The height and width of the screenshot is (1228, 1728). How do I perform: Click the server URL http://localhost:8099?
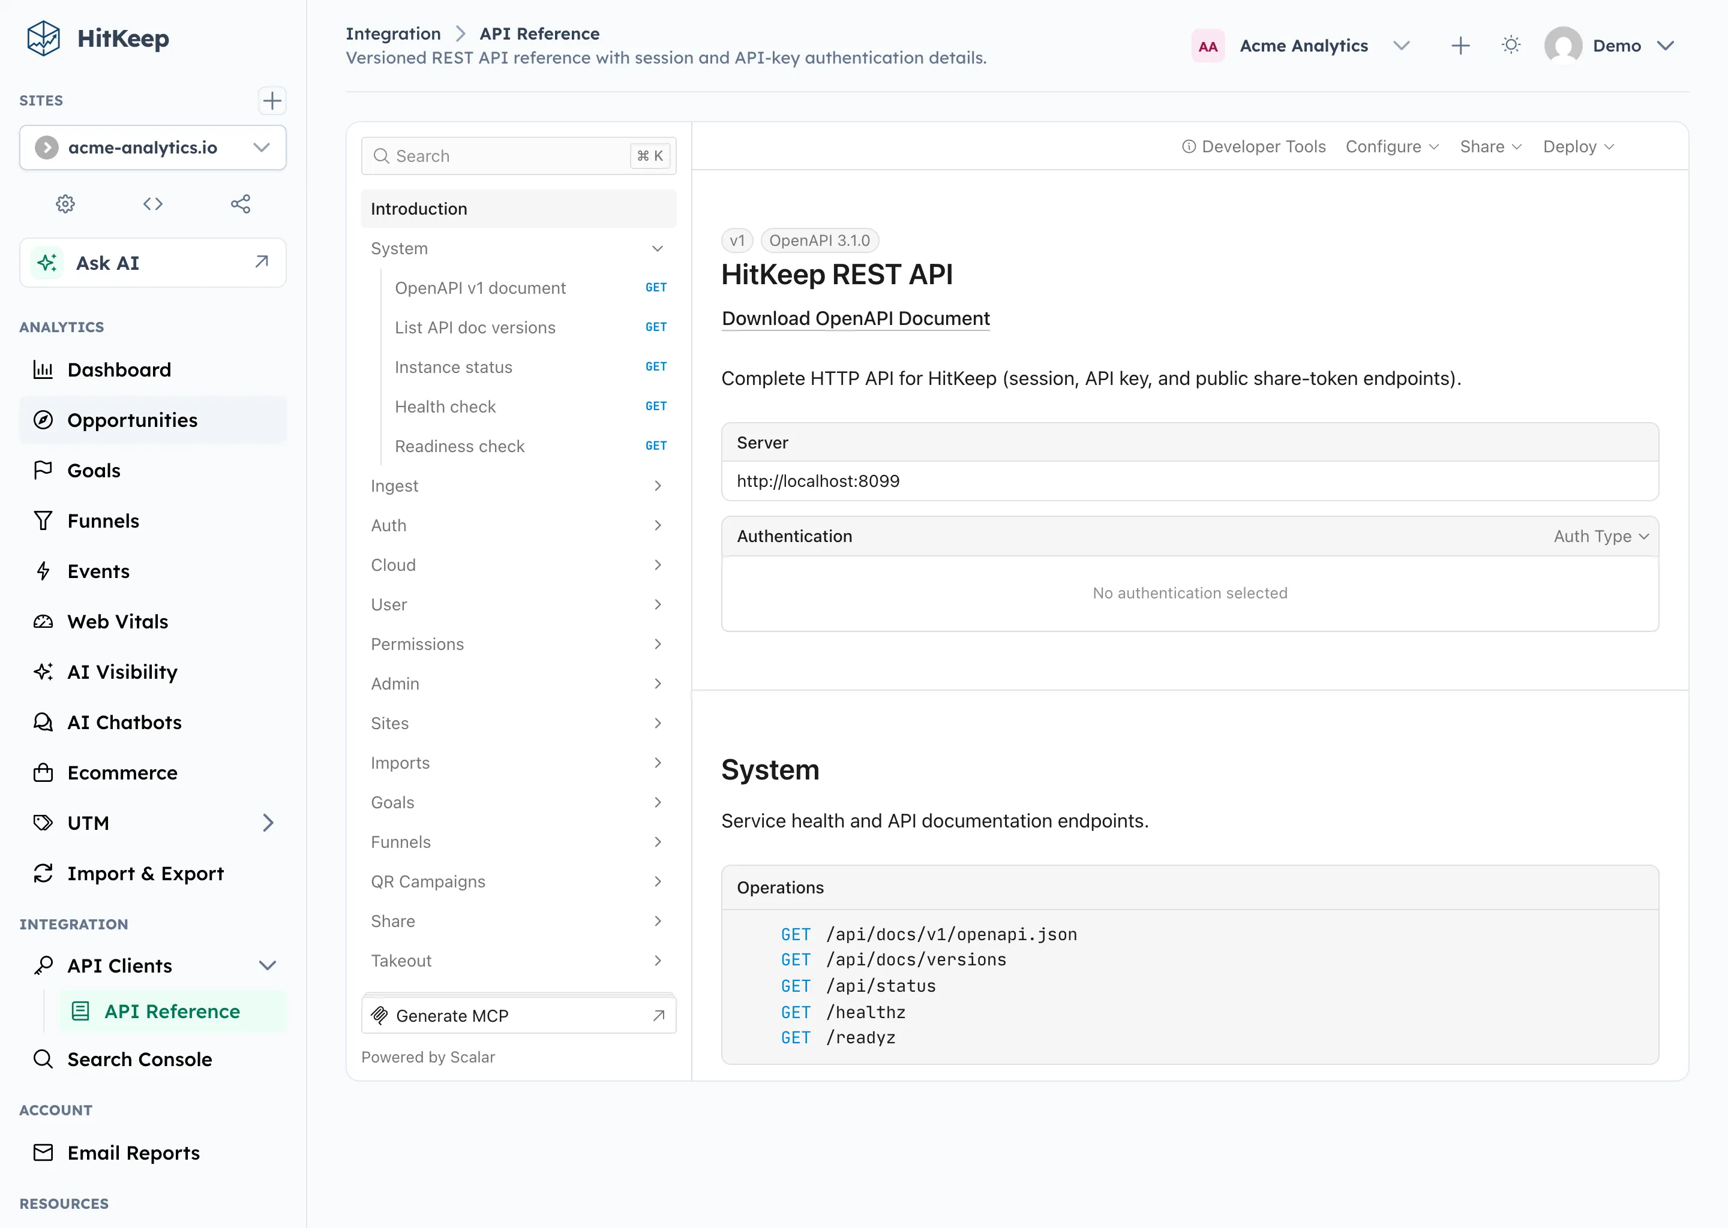pyautogui.click(x=818, y=481)
